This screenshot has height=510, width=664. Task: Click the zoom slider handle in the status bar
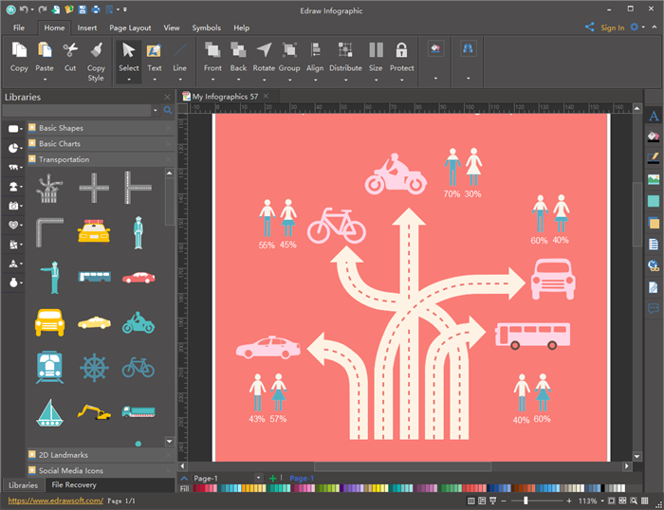click(526, 501)
